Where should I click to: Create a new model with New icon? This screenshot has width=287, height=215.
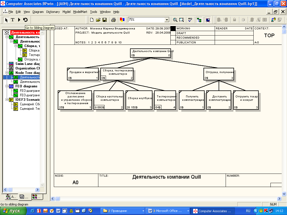[92, 20]
